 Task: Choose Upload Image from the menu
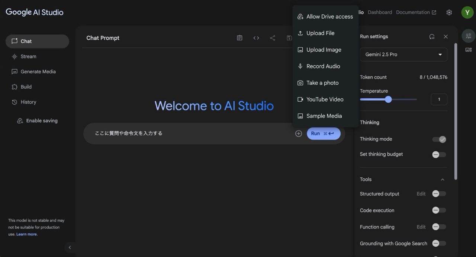coord(325,50)
